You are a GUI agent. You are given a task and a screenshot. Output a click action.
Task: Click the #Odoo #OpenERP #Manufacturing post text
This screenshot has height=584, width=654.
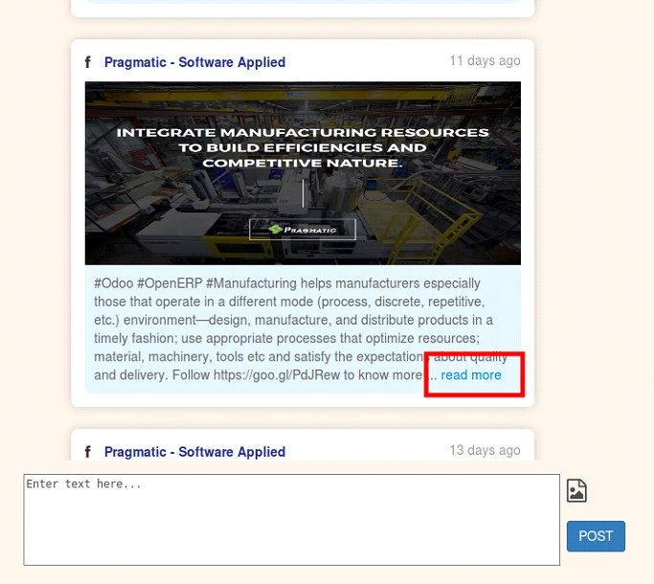(x=303, y=329)
